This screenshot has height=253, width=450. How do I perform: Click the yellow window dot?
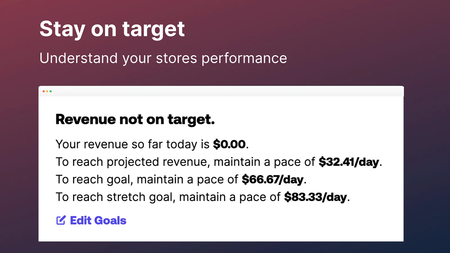[47, 91]
